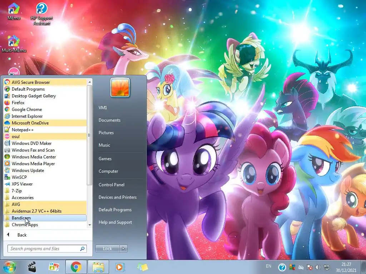Screen dimensions: 366x274
Task: Open Google Chrome in the programs list
Action: pyautogui.click(x=45, y=109)
